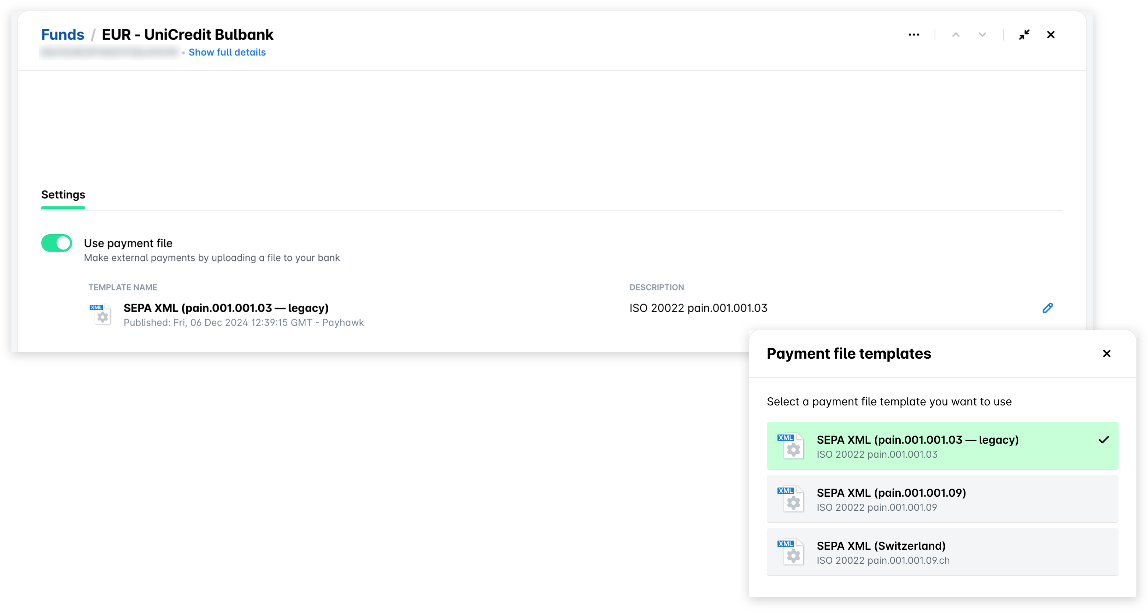Click the Funds breadcrumb link

point(63,34)
